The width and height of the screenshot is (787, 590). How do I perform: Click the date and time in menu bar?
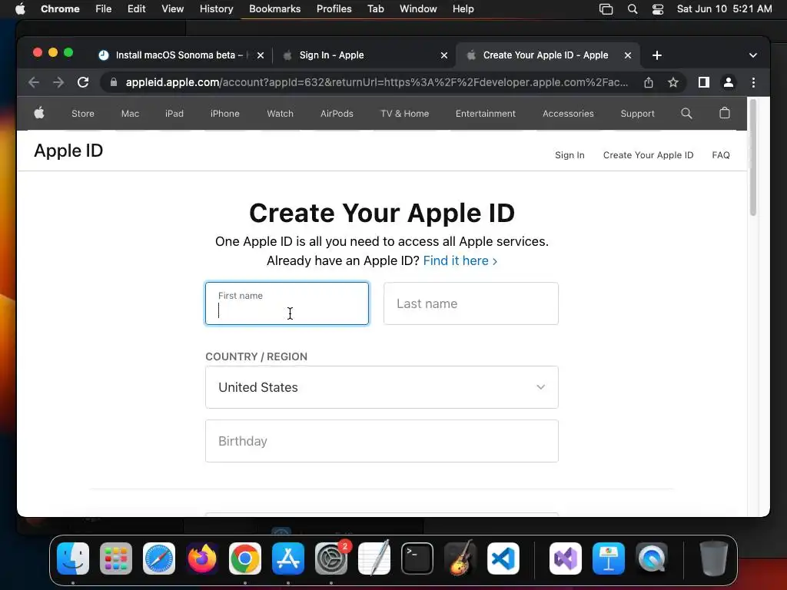pos(724,9)
